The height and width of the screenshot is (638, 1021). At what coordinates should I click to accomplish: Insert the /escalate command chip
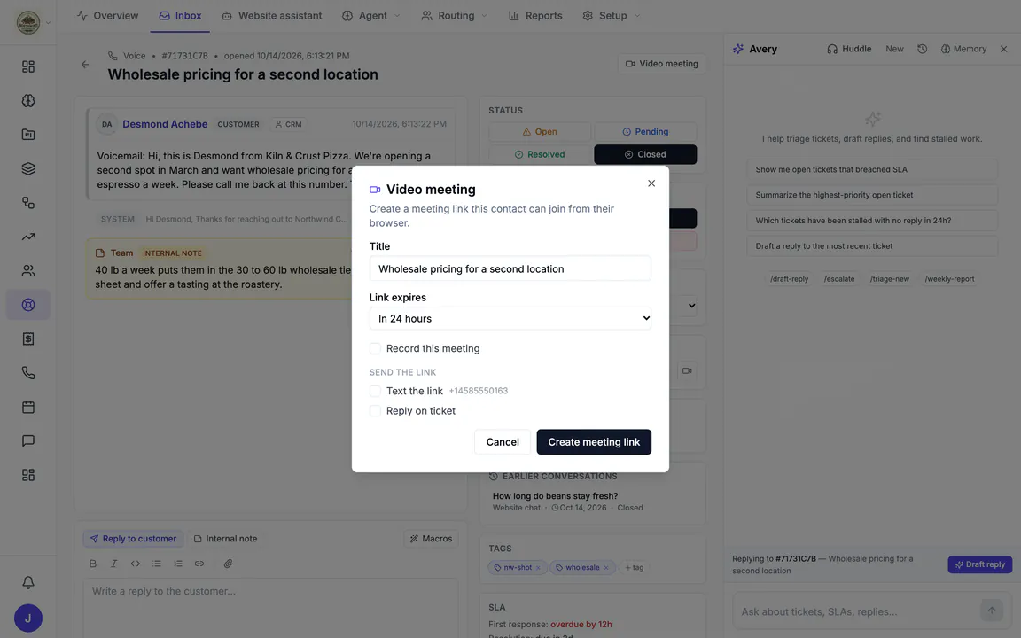pyautogui.click(x=839, y=278)
